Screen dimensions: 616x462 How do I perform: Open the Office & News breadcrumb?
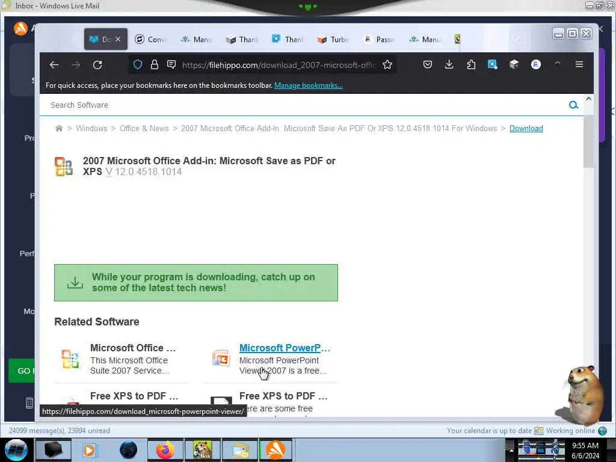point(144,129)
